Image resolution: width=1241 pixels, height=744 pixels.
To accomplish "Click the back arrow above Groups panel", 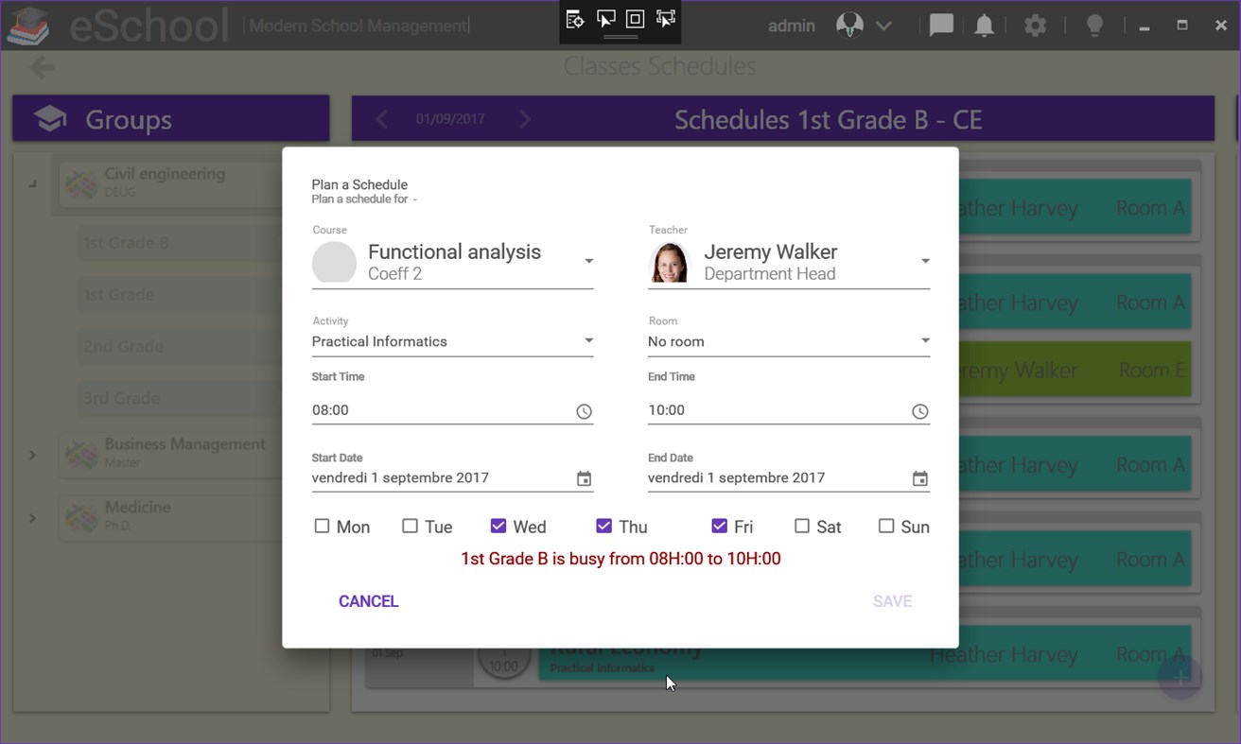I will (41, 67).
